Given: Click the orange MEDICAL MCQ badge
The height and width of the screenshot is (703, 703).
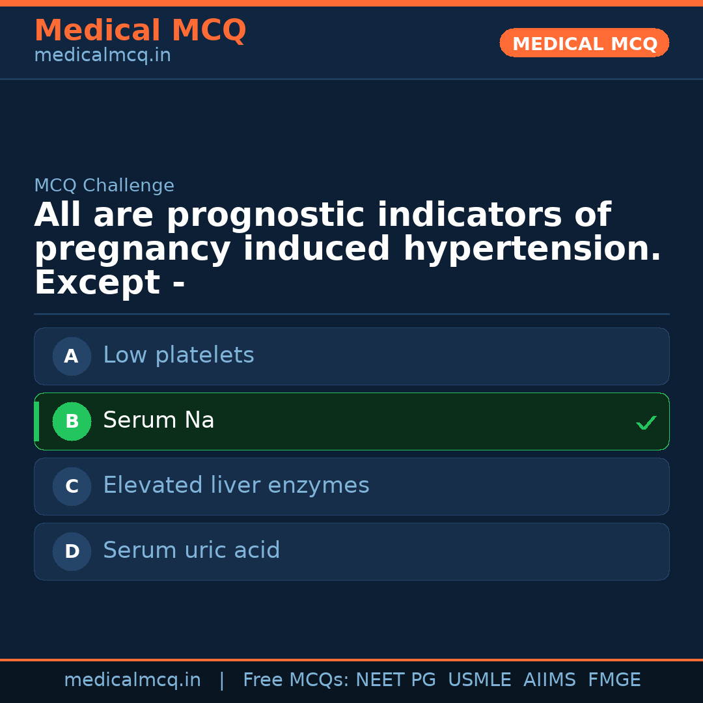Looking at the screenshot, I should pyautogui.click(x=584, y=44).
